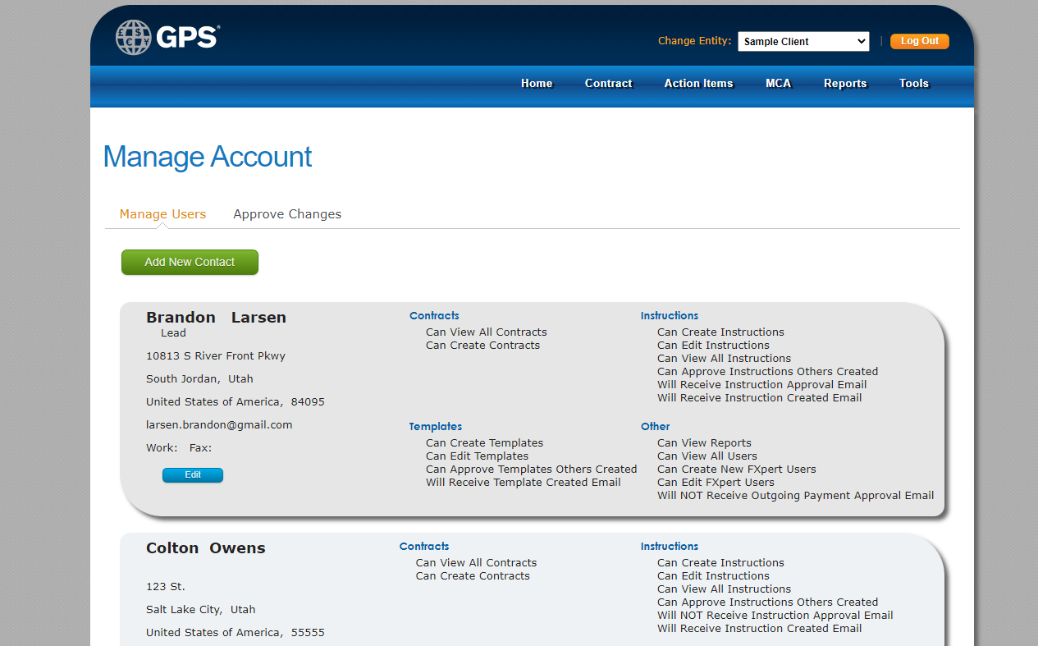1038x646 pixels.
Task: Click Will NOT Receive Instruction Approval Email
Action: (x=775, y=616)
